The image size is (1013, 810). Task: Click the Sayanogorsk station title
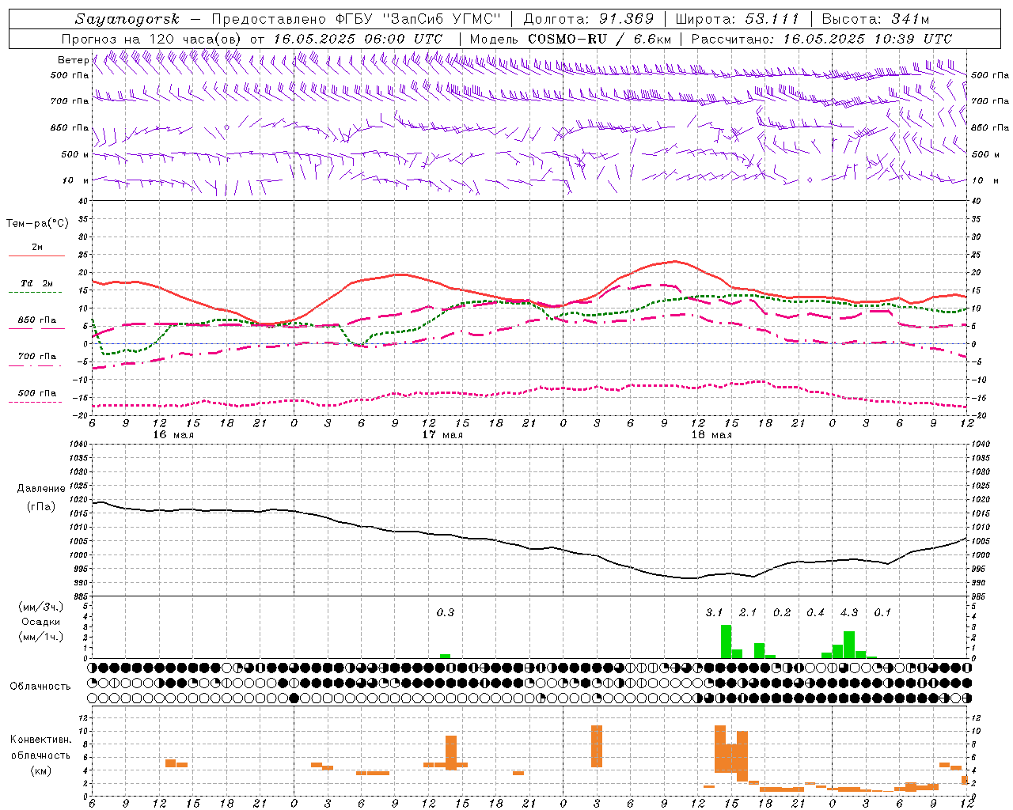[127, 19]
